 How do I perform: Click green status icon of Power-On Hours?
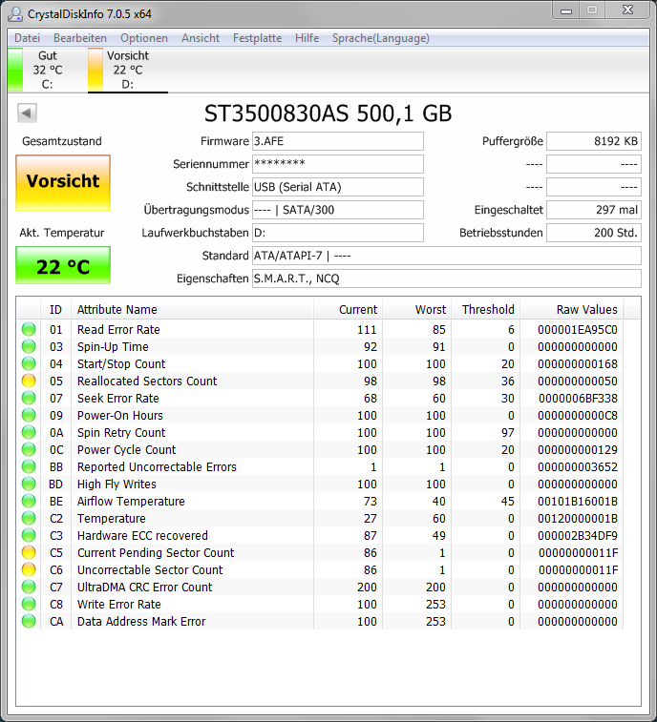[x=29, y=415]
